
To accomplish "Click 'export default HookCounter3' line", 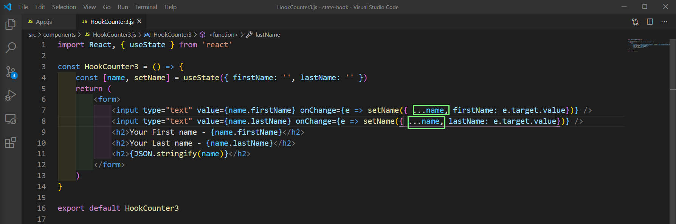I will point(118,208).
